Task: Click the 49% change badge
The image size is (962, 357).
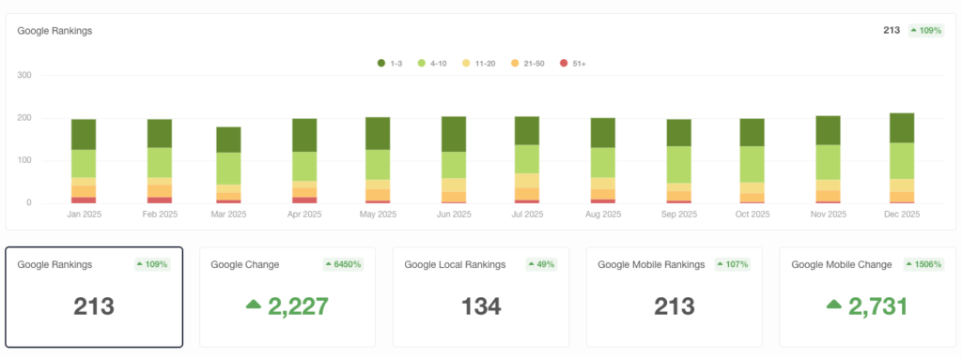Action: 541,264
